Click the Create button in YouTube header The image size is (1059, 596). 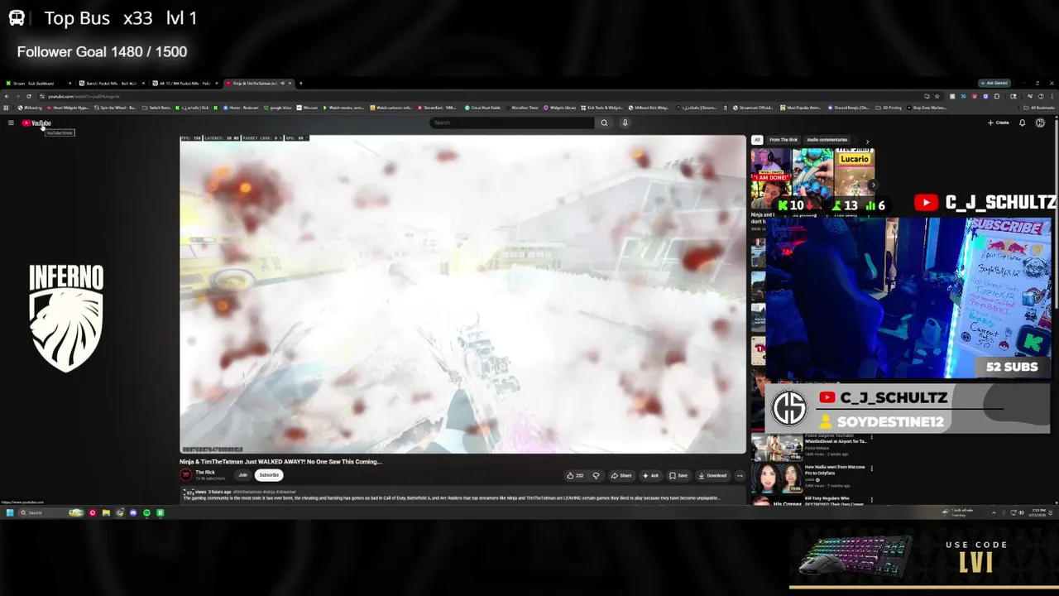pyautogui.click(x=998, y=123)
